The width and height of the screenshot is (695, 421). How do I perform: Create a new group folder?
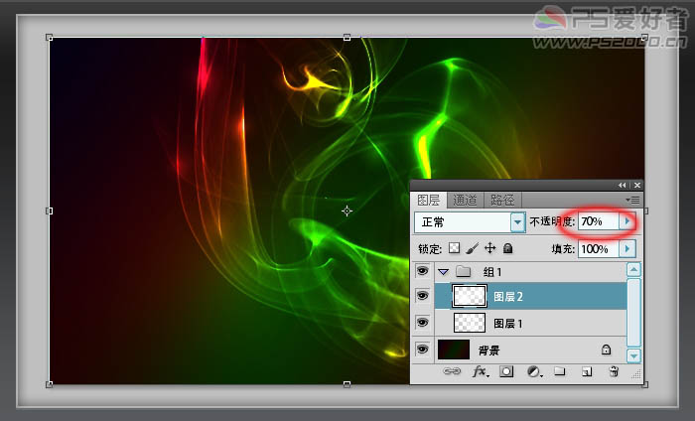559,371
